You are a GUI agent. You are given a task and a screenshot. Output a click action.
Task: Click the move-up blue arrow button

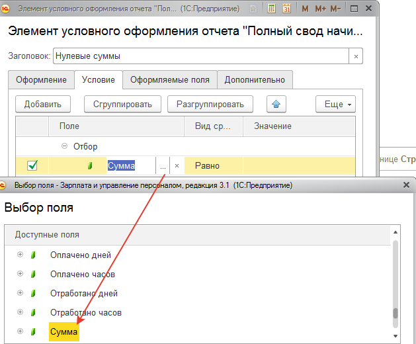pos(276,104)
